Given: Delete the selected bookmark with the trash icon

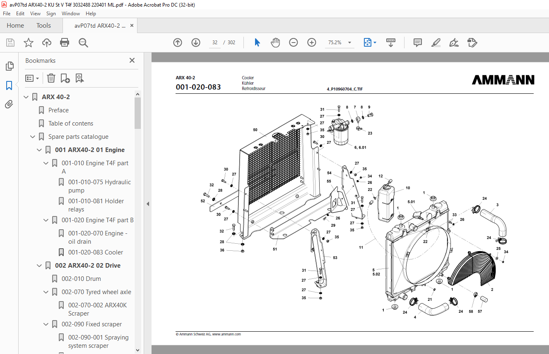Looking at the screenshot, I should [x=51, y=78].
